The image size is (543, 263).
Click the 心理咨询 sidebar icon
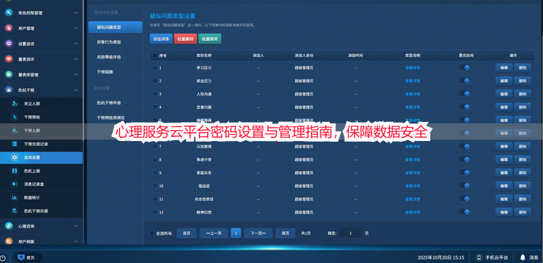[9, 226]
